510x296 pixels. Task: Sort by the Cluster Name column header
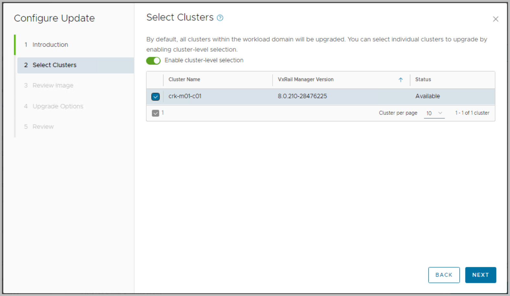pyautogui.click(x=184, y=80)
